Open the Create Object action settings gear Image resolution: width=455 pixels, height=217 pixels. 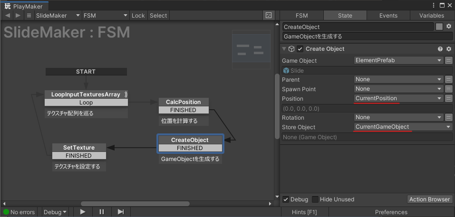(448, 49)
